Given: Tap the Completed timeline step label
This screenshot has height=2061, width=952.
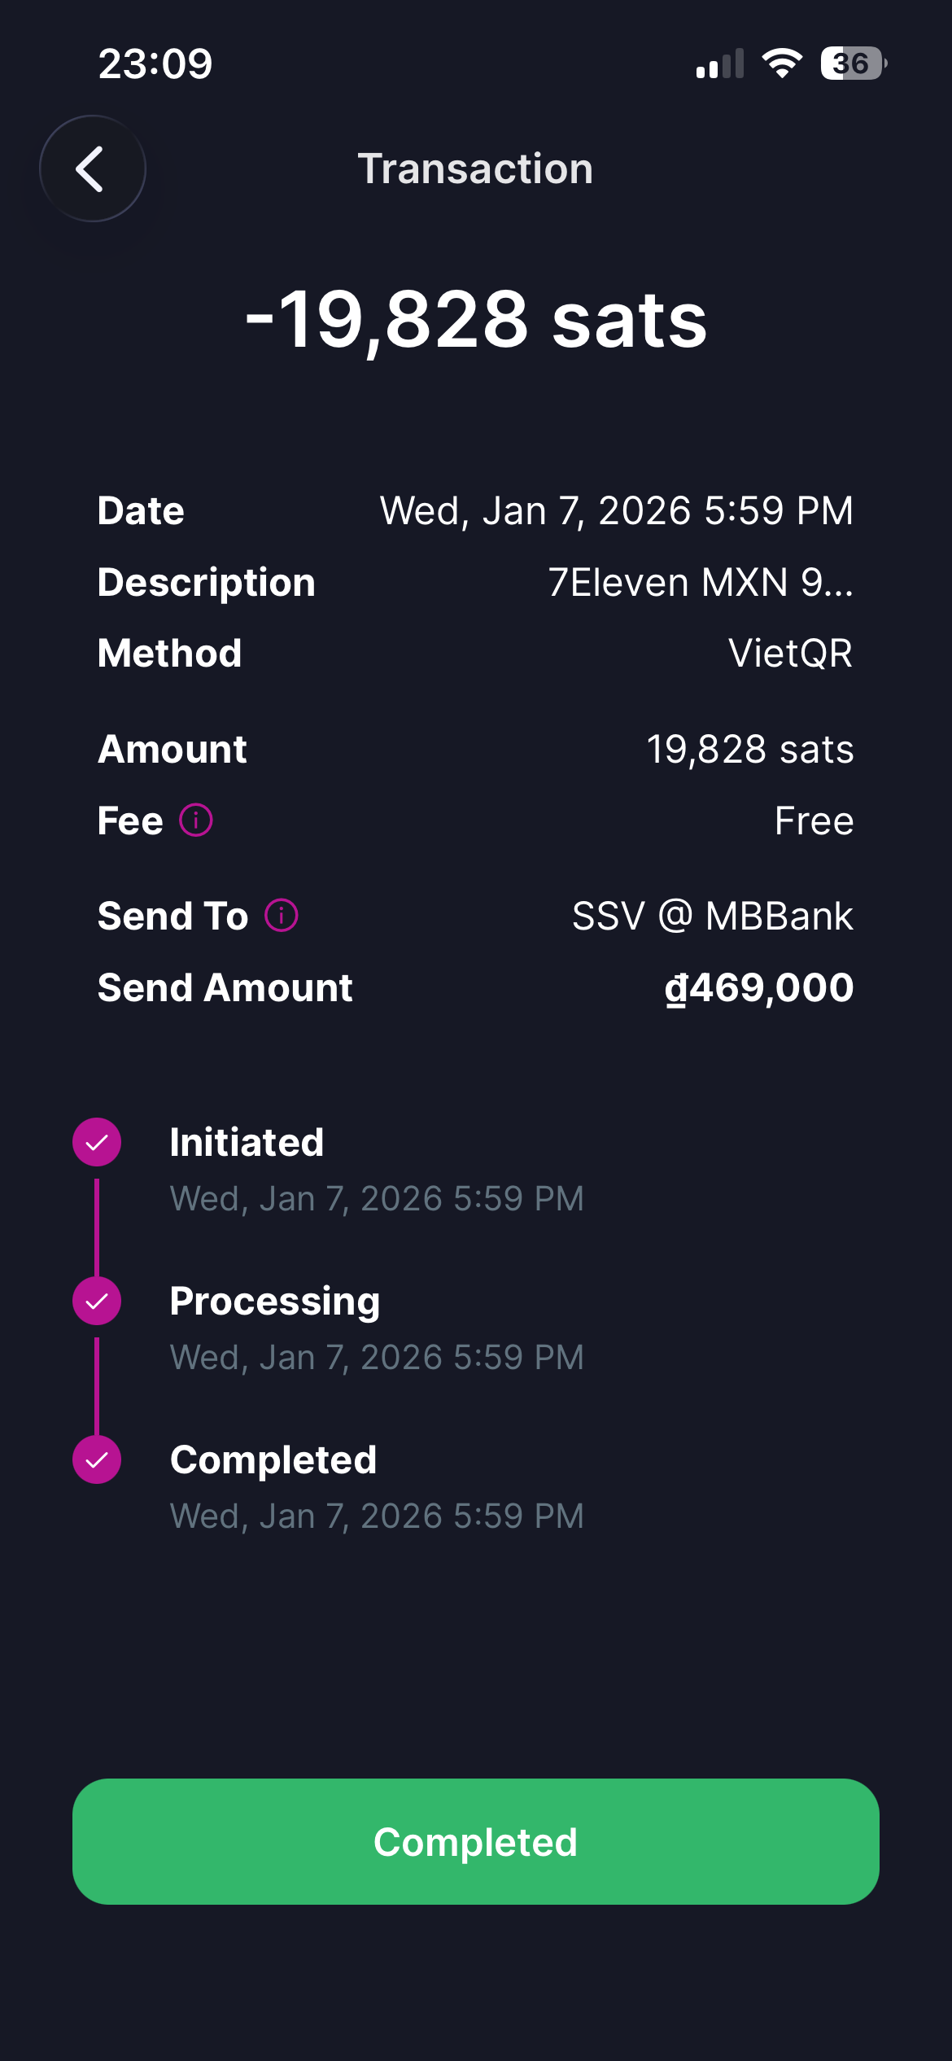Looking at the screenshot, I should coord(273,1459).
